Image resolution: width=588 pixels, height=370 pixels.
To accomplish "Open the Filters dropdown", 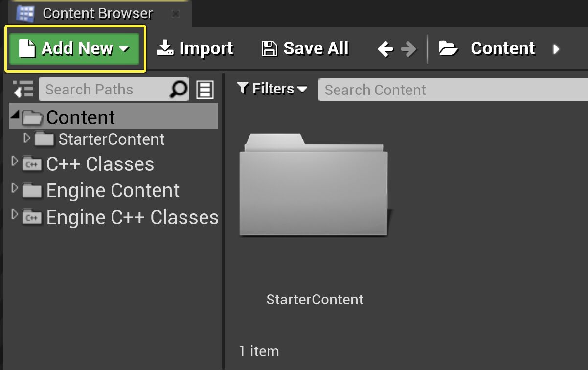I will click(x=272, y=89).
